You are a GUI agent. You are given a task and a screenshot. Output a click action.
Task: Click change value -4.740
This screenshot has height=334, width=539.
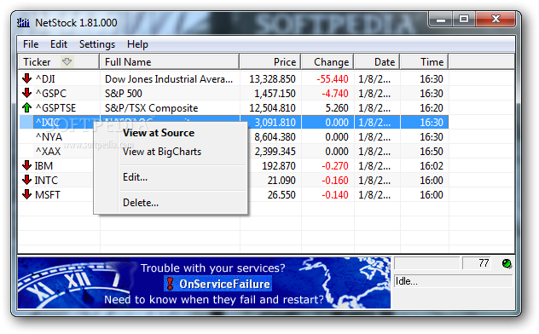[x=335, y=94]
